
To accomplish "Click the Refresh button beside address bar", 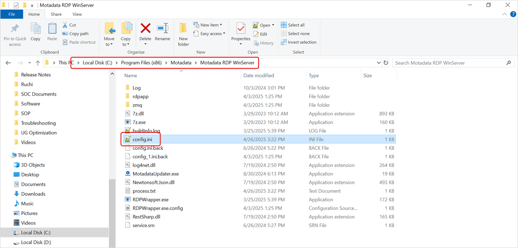I will pyautogui.click(x=386, y=63).
